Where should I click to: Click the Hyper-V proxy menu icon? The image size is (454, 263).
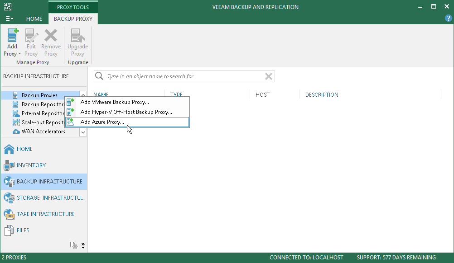[x=70, y=112]
